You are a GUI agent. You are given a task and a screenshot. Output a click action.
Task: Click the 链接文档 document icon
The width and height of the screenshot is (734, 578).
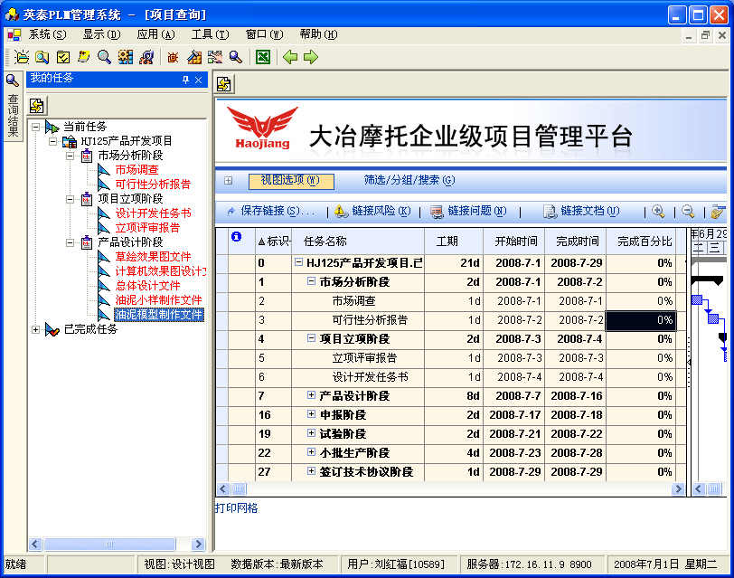[x=550, y=212]
